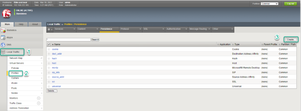
Task: Select the host profile checkbox
Action: 49,63
